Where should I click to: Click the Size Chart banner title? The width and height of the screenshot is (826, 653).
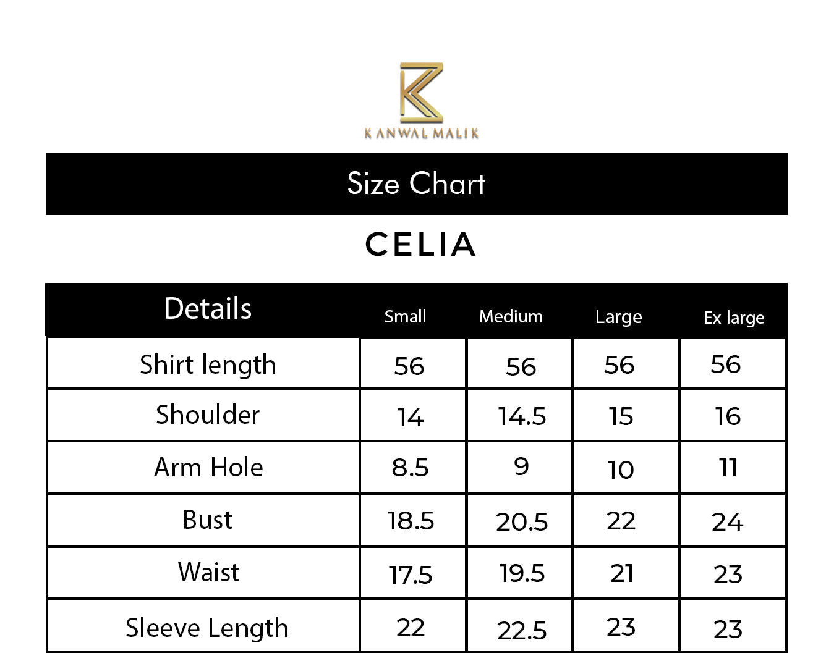point(416,184)
